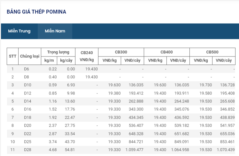Select the D6 steel type cell
The width and height of the screenshot is (239, 156).
(x=27, y=69)
